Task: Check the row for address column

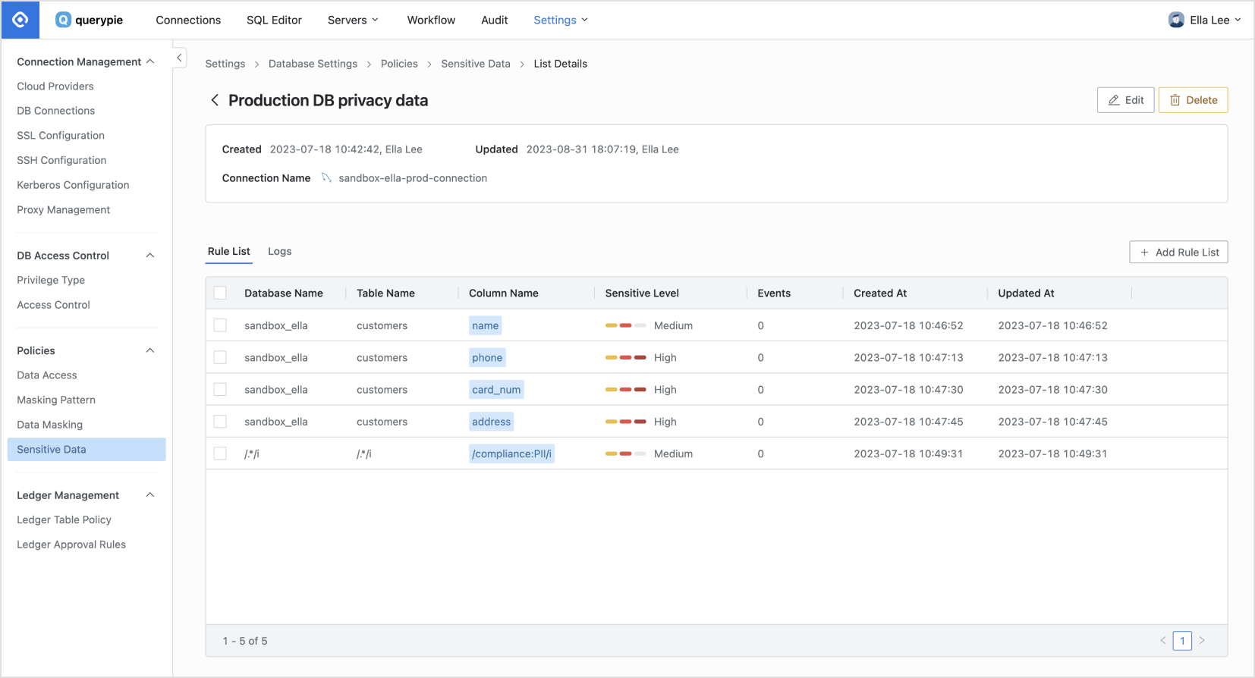Action: (x=220, y=422)
